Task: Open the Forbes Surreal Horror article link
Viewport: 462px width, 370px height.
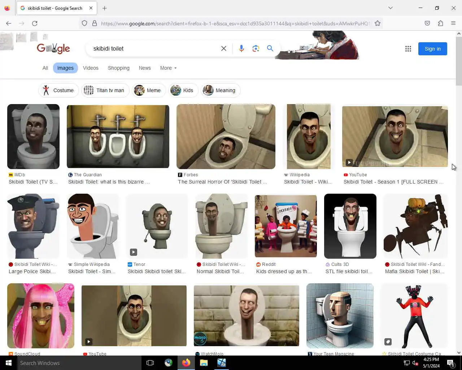Action: pos(222,182)
